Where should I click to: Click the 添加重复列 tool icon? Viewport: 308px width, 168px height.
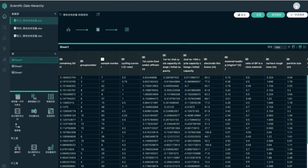point(50,147)
